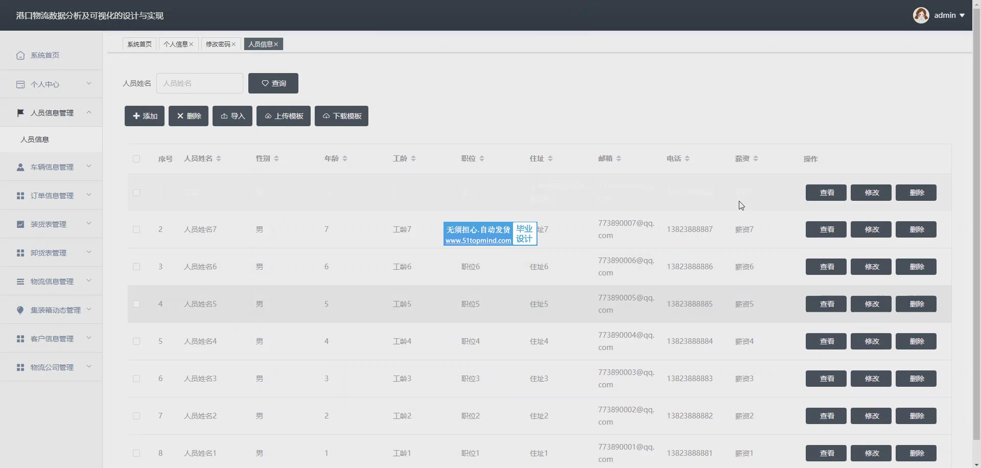The height and width of the screenshot is (468, 981).
Task: Switch to the 系统首页 tab
Action: tap(139, 44)
